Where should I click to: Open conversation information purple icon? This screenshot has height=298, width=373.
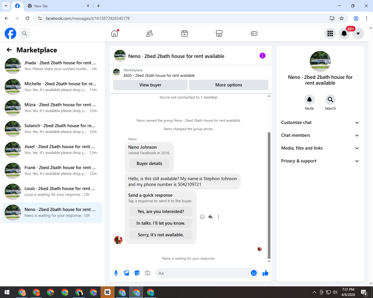pos(263,56)
